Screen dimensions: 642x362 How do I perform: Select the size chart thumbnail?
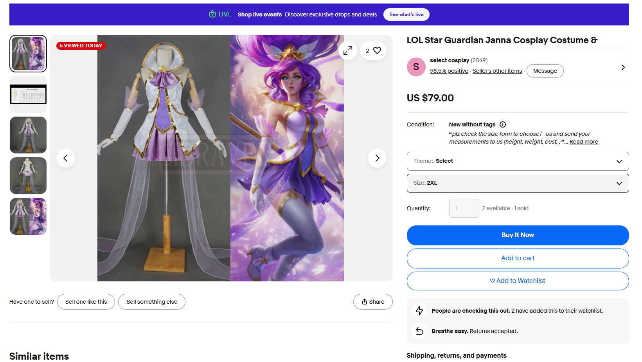coord(28,94)
